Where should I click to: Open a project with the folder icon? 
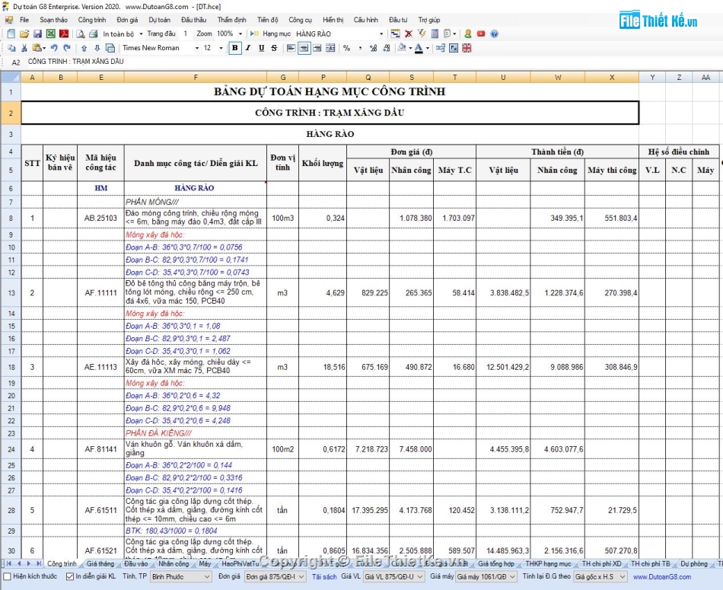pos(24,33)
